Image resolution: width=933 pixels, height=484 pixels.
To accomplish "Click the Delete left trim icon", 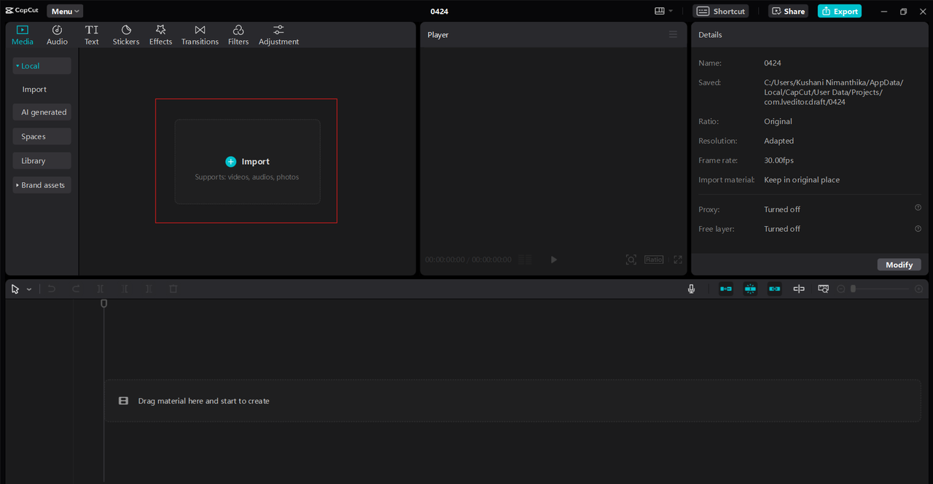I will pyautogui.click(x=125, y=289).
